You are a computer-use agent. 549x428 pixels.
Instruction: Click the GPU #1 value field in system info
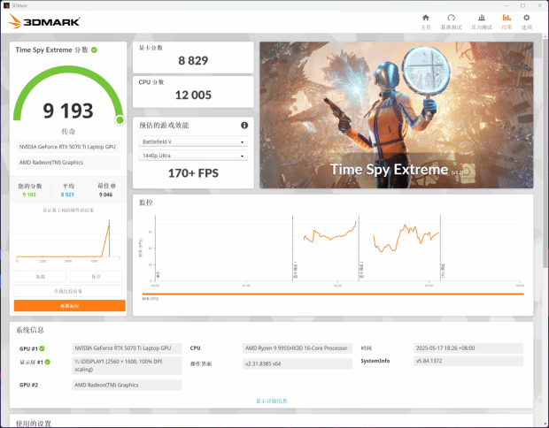pos(127,348)
